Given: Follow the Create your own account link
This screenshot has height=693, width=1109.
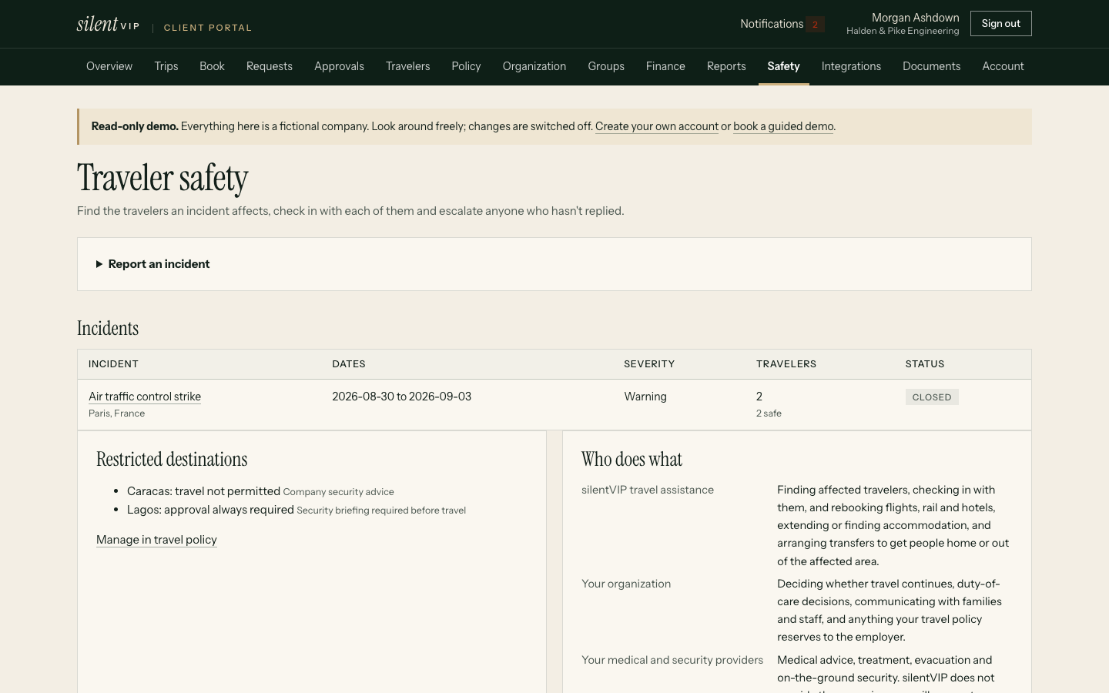Looking at the screenshot, I should tap(657, 126).
